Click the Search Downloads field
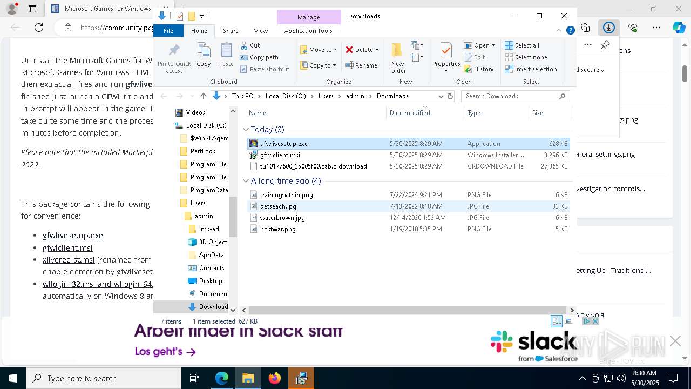Image resolution: width=691 pixels, height=389 pixels. pyautogui.click(x=516, y=96)
